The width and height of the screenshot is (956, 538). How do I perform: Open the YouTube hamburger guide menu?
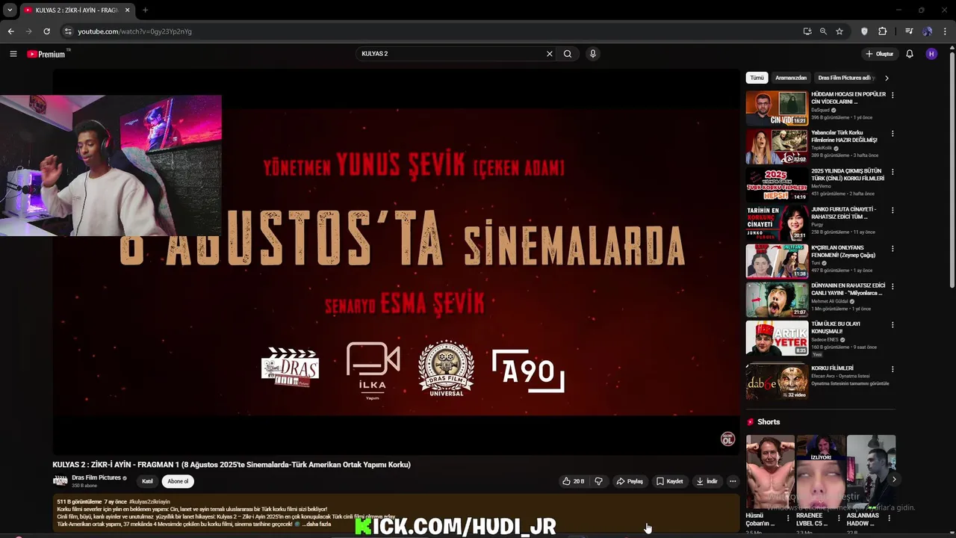(13, 54)
